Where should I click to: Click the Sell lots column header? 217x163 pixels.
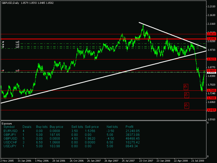tap(77, 127)
